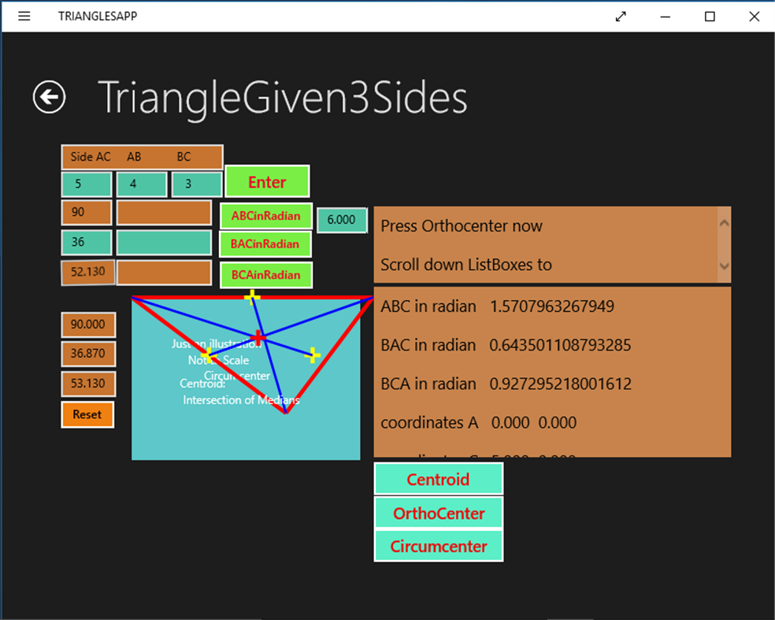Click a yellow crosshair marker on the triangle

[x=252, y=297]
